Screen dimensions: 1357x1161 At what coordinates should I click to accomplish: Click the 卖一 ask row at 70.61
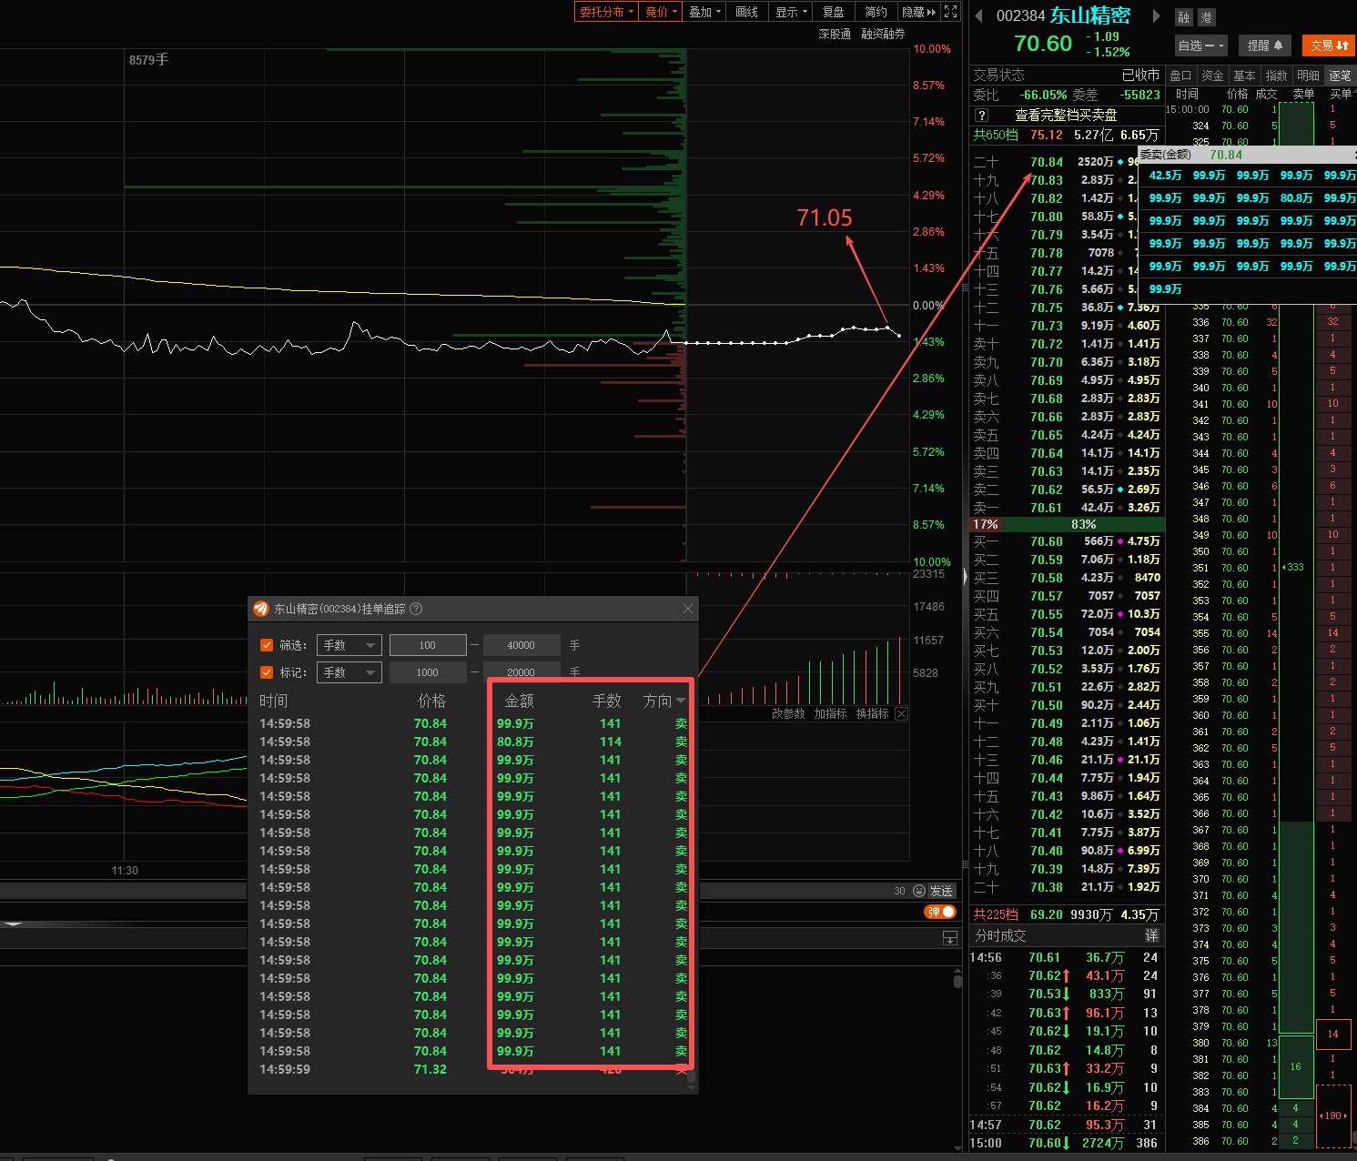click(1067, 508)
